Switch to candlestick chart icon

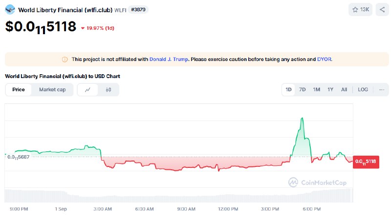coord(108,90)
